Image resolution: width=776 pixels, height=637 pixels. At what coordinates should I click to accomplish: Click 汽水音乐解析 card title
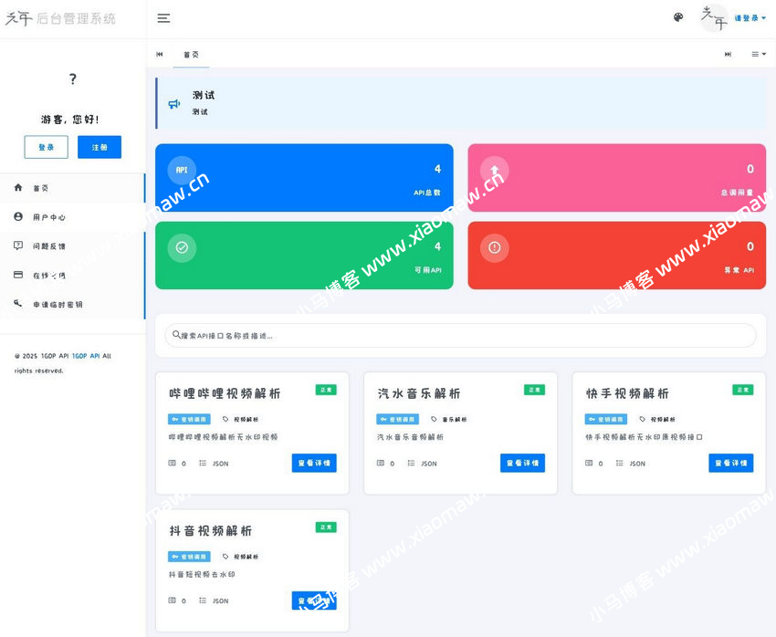click(419, 393)
